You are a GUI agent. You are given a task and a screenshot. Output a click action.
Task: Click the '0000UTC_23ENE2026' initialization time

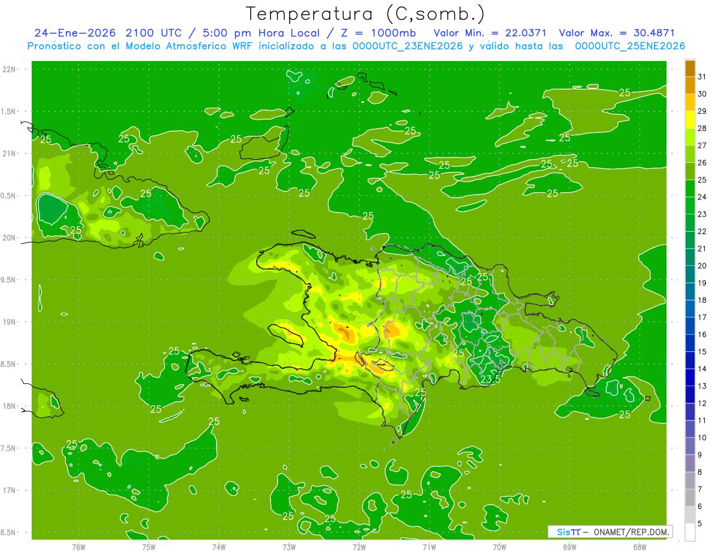pos(407,46)
